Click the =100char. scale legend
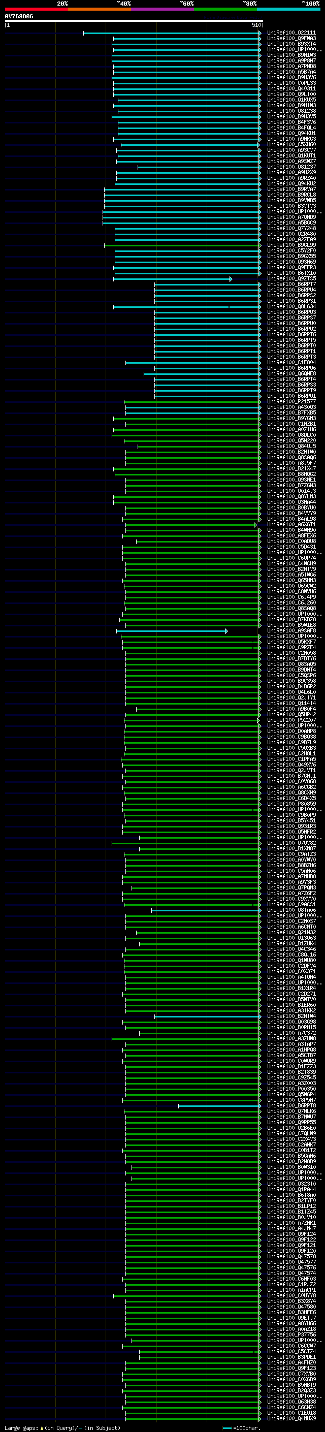The width and height of the screenshot is (325, 1432). (242, 1427)
